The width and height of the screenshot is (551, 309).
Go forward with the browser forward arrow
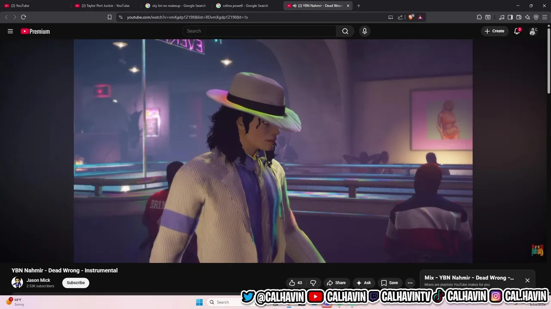pos(15,17)
